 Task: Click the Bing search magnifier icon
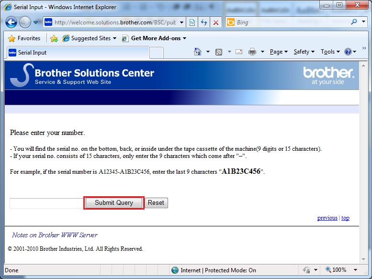tap(354, 22)
